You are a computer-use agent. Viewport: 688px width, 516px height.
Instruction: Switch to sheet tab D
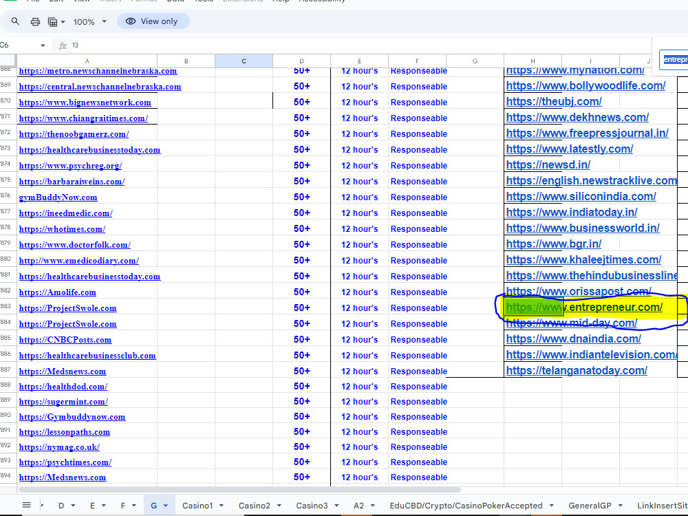tap(61, 506)
